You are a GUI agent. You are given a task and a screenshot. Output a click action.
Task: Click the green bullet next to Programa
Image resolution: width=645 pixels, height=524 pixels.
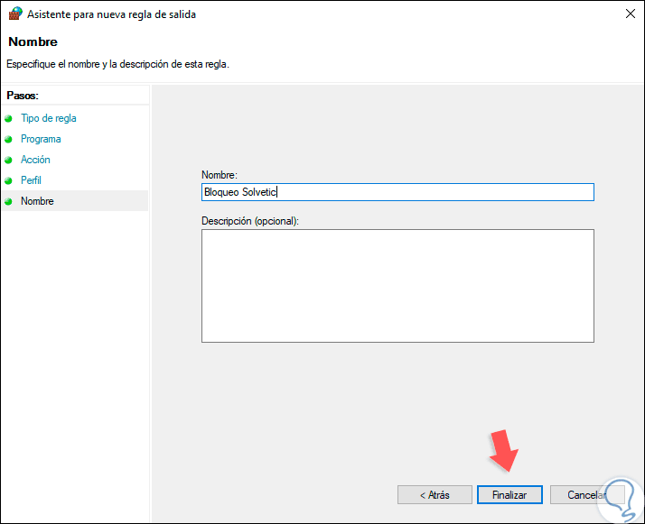pyautogui.click(x=9, y=139)
